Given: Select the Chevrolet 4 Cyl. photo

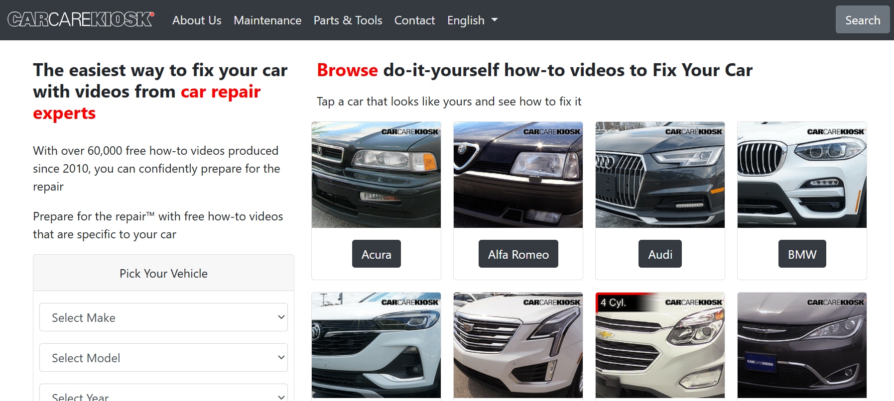Looking at the screenshot, I should pyautogui.click(x=660, y=345).
